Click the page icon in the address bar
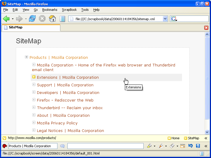 [x=72, y=19]
